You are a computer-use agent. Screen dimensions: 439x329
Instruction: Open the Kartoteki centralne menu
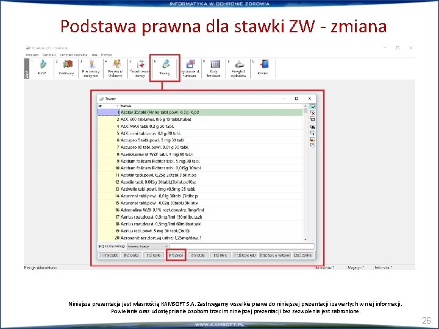73,55
